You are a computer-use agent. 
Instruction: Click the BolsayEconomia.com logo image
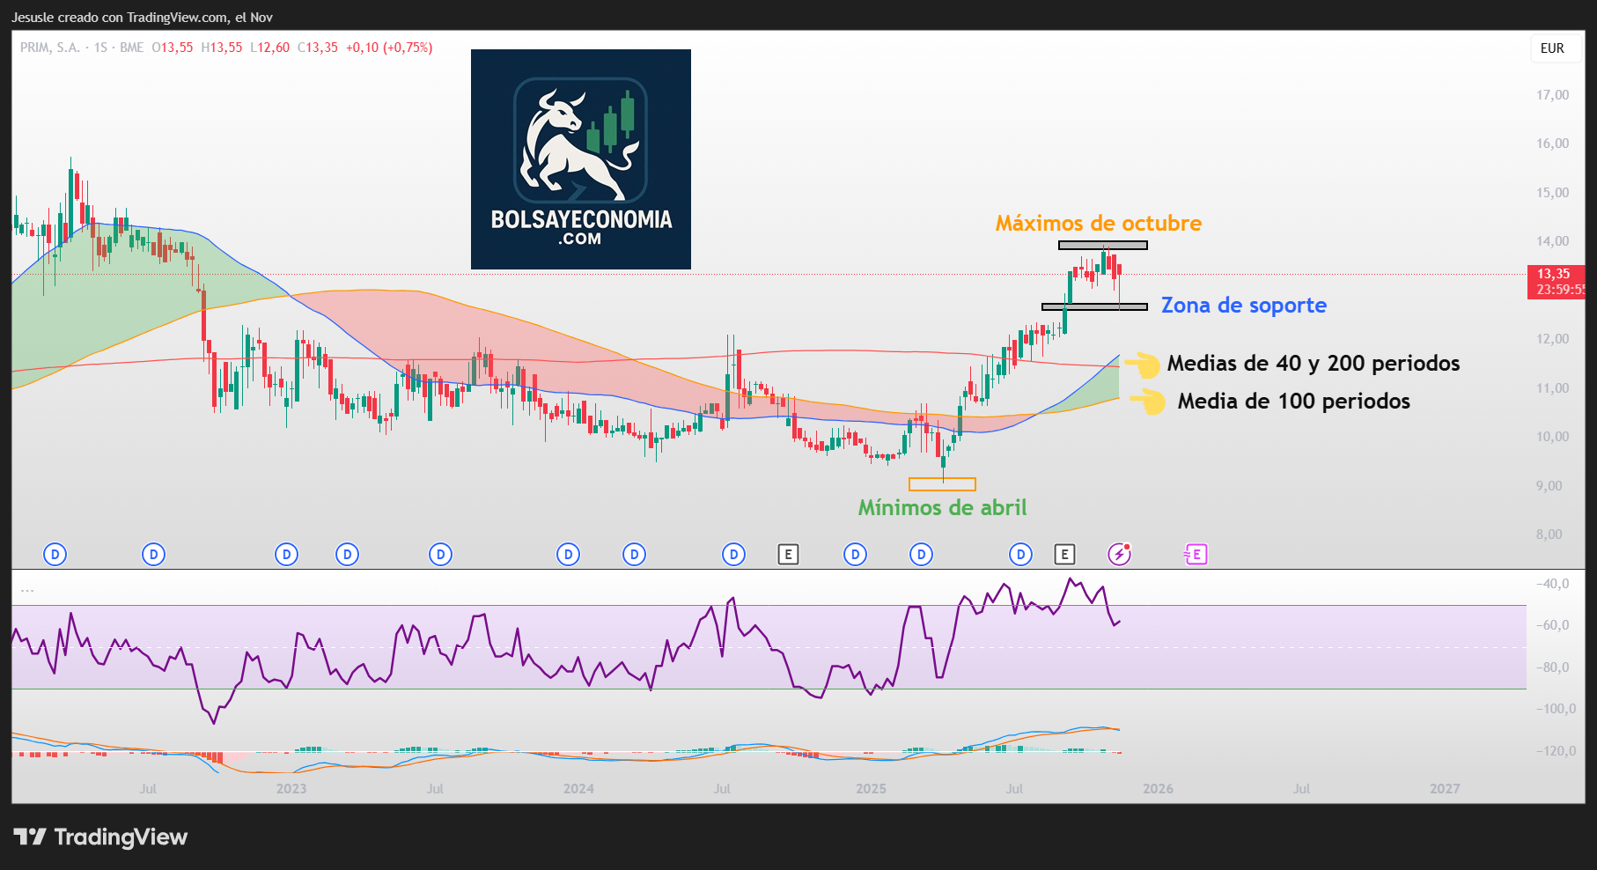[x=581, y=159]
